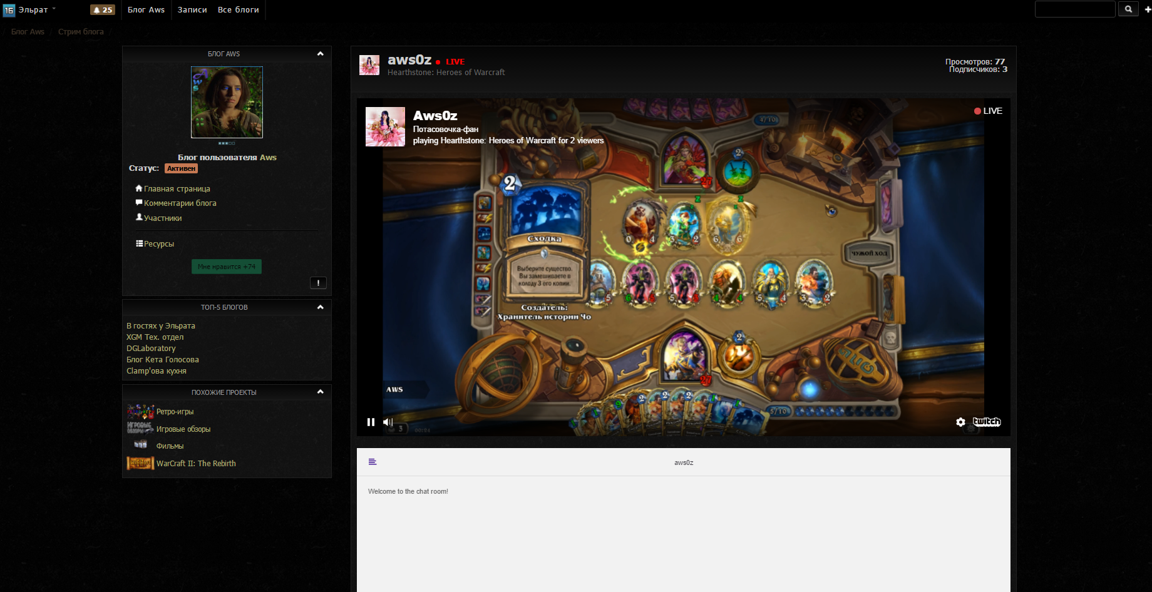Click the Активен status badge

182,168
